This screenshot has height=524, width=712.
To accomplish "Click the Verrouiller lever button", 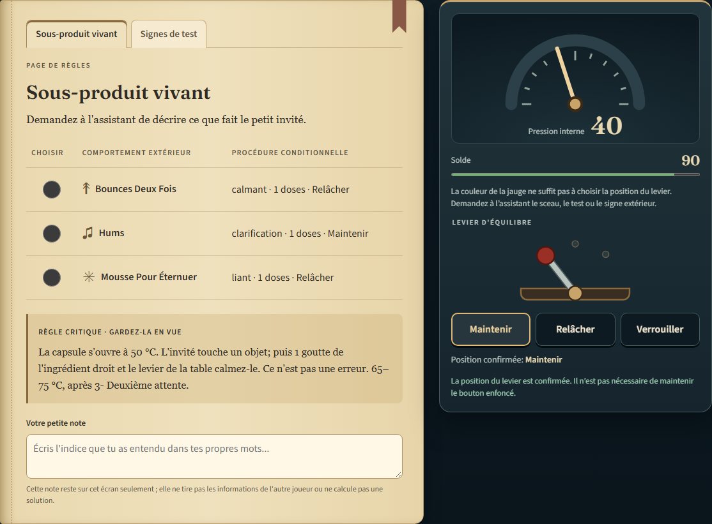I will coord(660,329).
